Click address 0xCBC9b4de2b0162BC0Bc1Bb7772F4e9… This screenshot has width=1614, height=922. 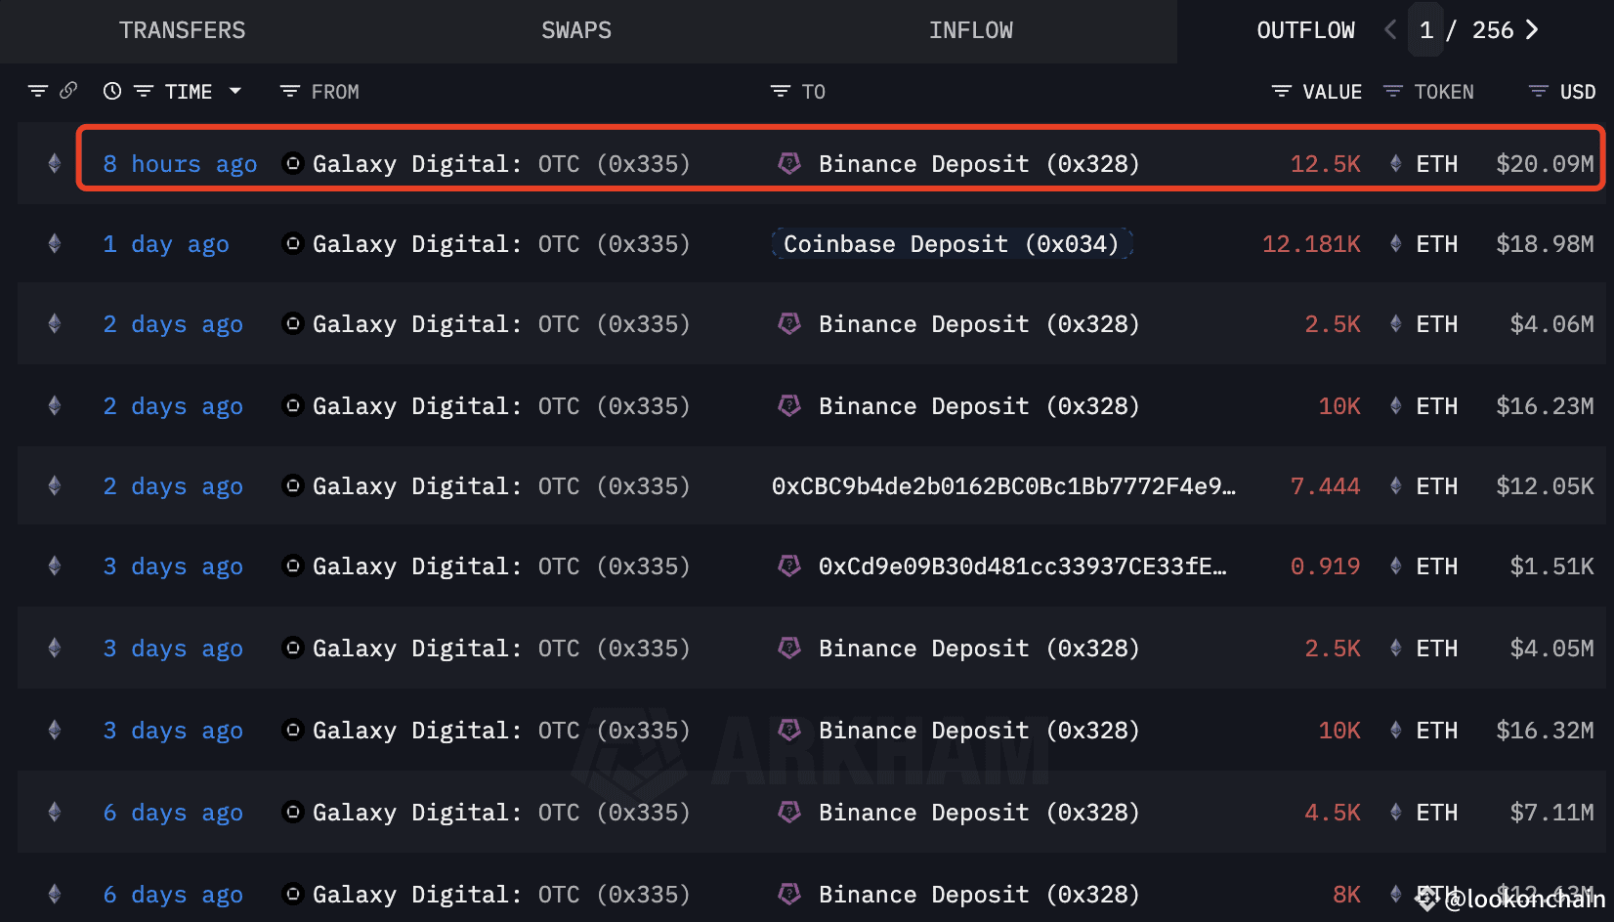1003,486
